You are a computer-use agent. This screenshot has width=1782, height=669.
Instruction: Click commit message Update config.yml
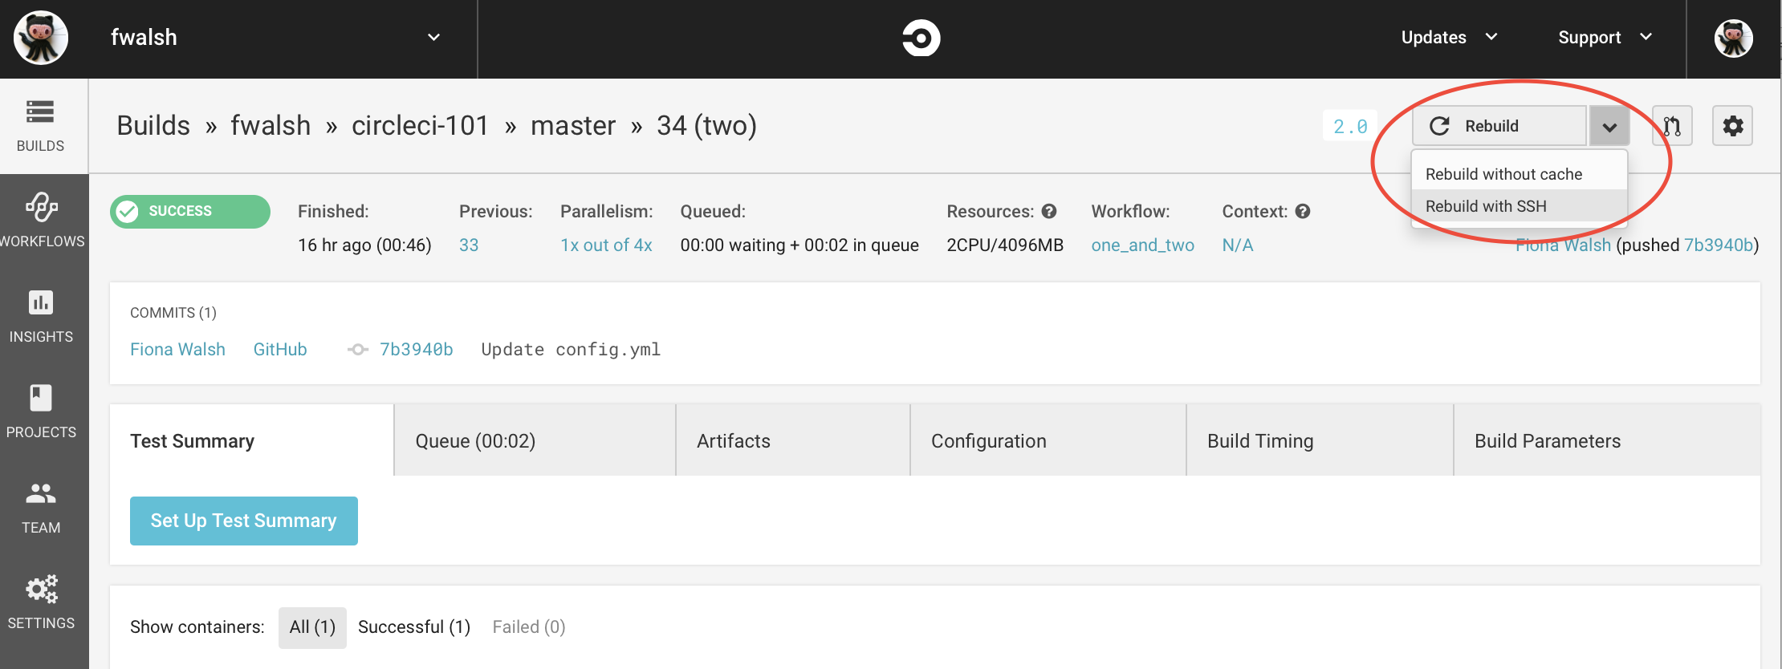(x=571, y=350)
